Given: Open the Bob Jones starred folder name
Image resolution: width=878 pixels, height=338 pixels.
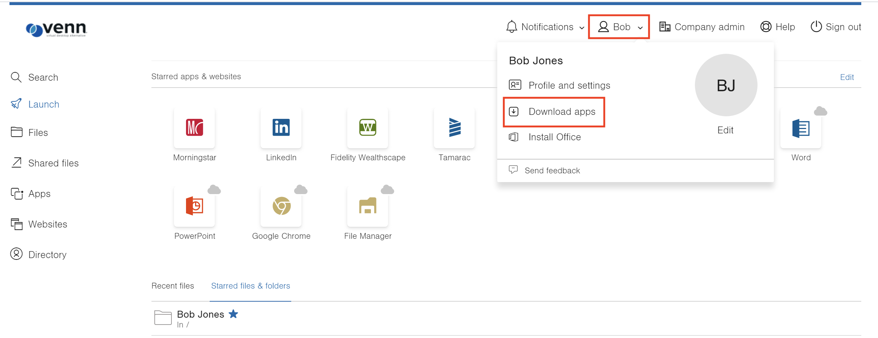Looking at the screenshot, I should click(x=201, y=314).
